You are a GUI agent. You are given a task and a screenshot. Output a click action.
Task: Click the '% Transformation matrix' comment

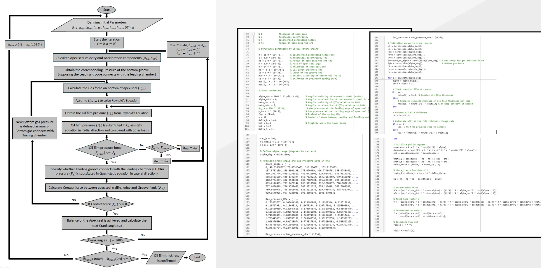pyautogui.click(x=407, y=211)
